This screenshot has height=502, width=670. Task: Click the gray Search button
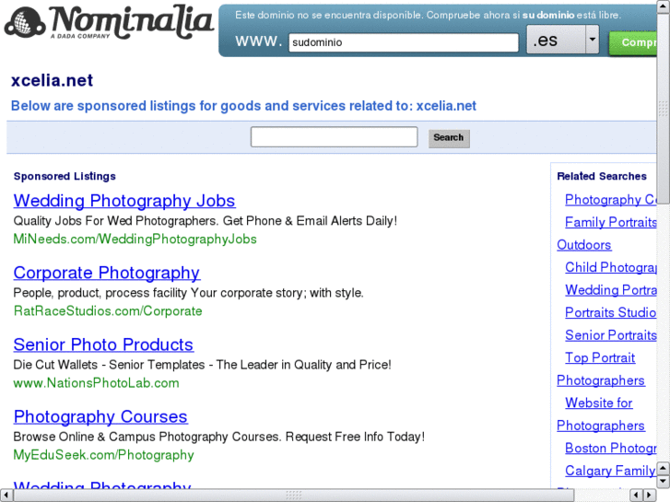click(x=449, y=137)
